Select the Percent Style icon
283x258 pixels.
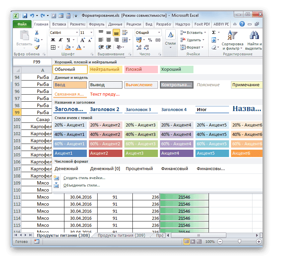pyautogui.click(x=150, y=40)
